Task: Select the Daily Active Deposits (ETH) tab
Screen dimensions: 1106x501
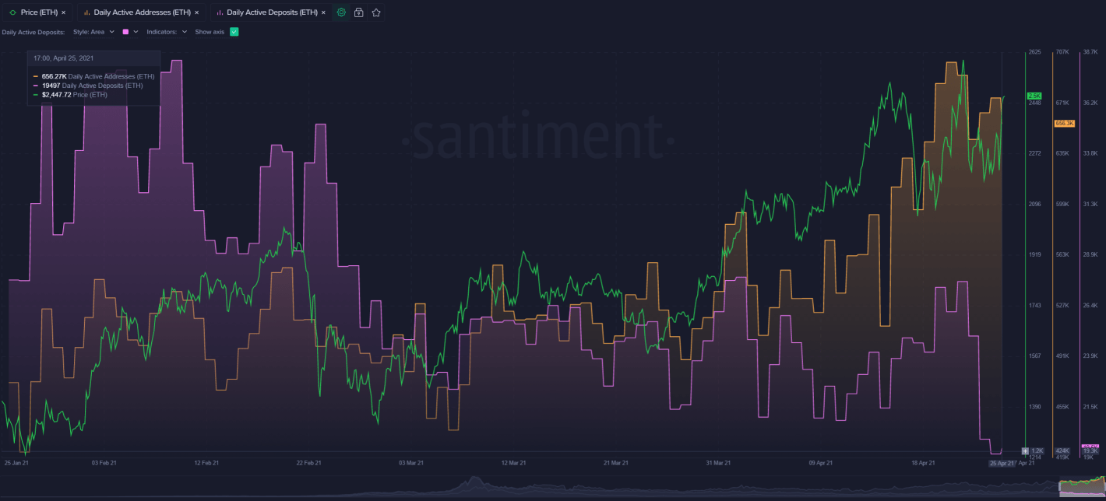Action: pyautogui.click(x=271, y=12)
